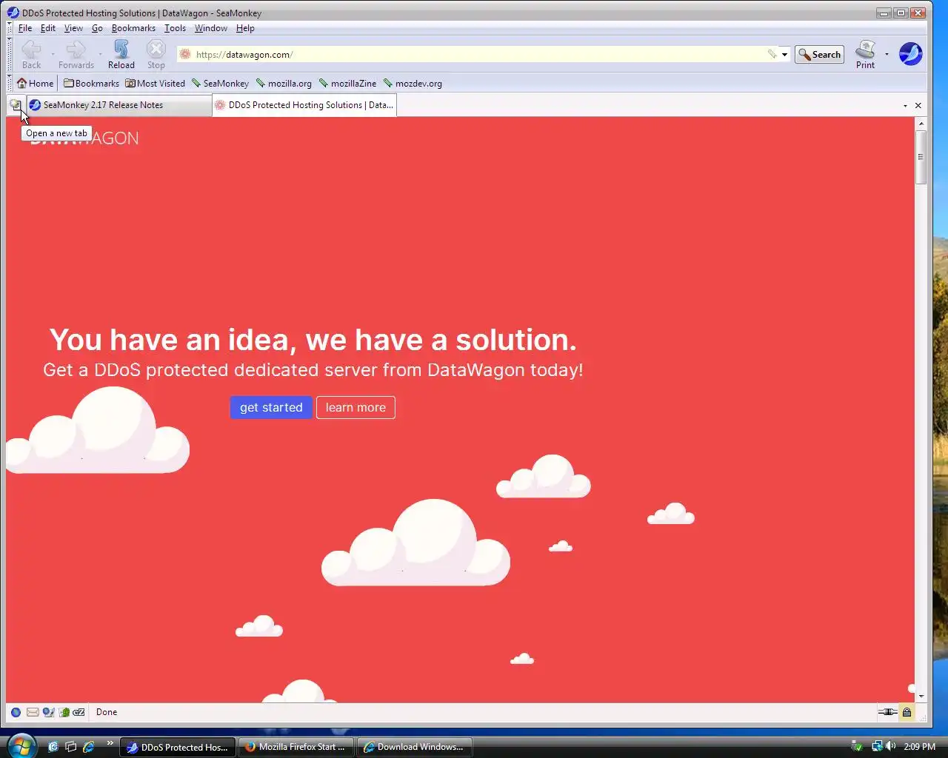Select the DDoS Protected Hosting Solutions tab
Viewport: 948px width, 758px height.
(304, 105)
